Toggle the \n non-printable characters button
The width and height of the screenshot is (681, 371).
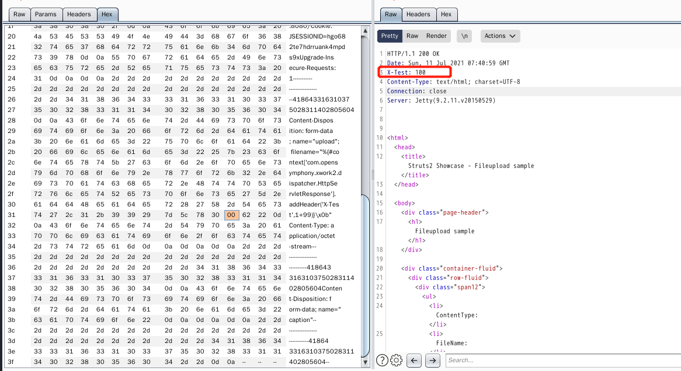(x=464, y=36)
